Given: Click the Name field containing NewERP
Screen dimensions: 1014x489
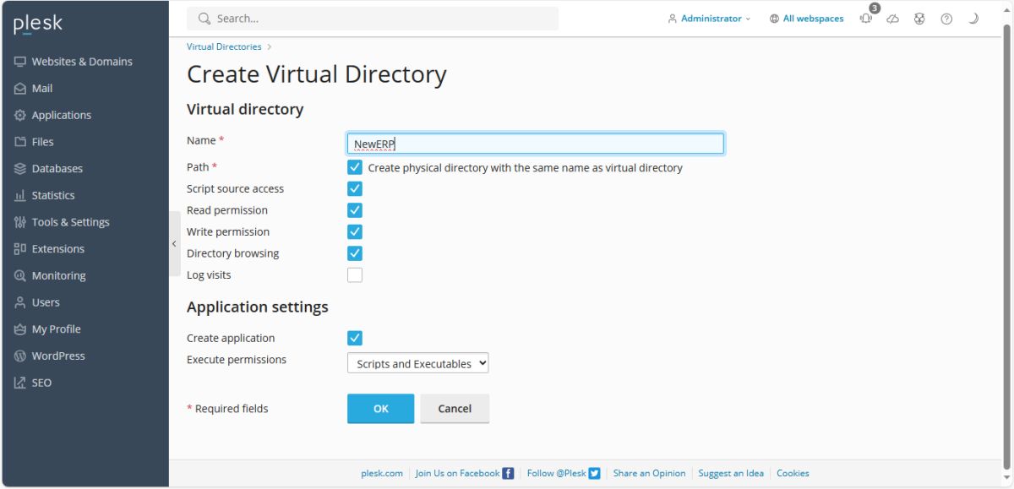Looking at the screenshot, I should point(536,144).
